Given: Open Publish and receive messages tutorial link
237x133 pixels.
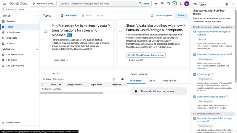Looking at the screenshot, I should click(213, 33).
